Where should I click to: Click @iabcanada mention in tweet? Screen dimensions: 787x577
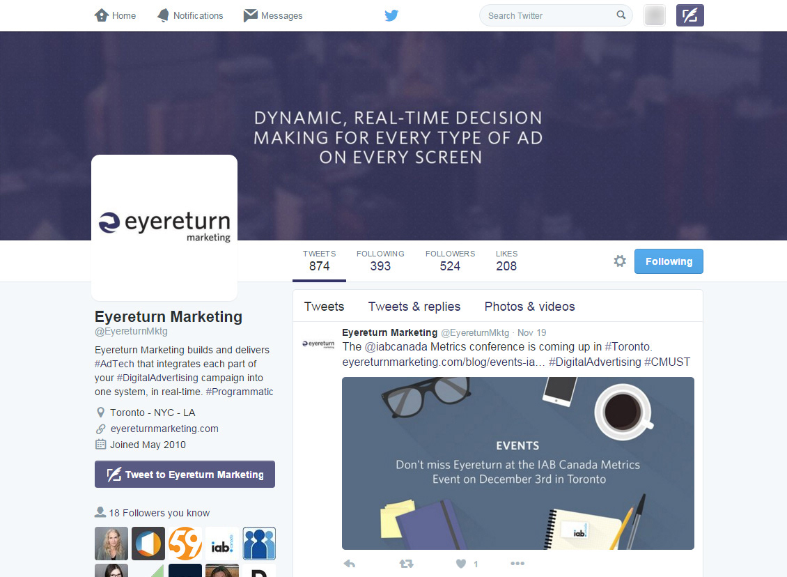coord(396,346)
